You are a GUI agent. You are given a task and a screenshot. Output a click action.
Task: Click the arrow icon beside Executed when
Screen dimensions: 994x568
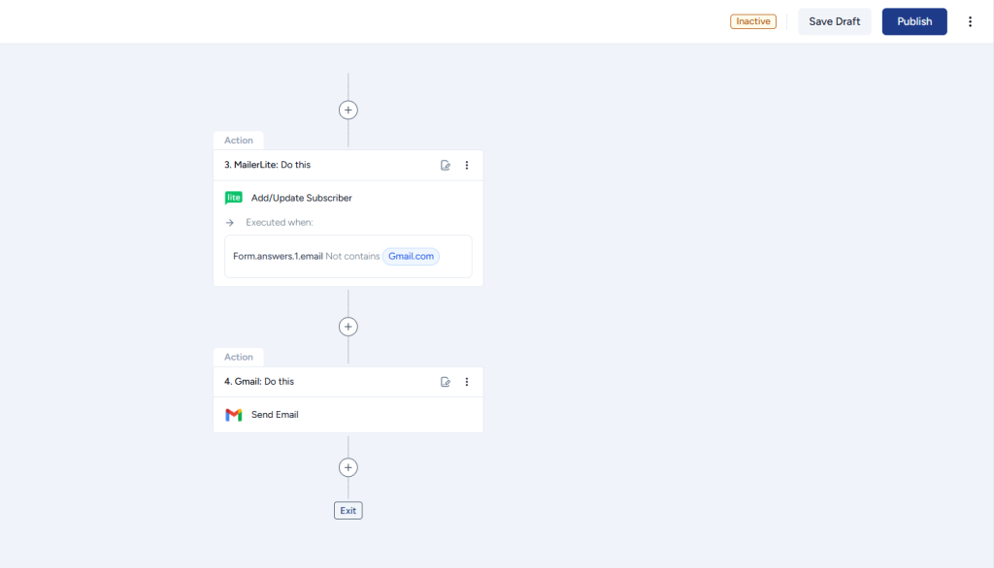pos(230,222)
